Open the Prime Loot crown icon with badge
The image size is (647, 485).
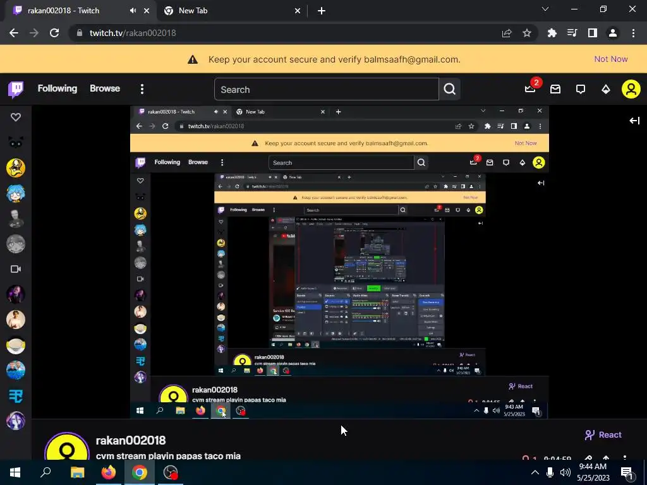(531, 88)
